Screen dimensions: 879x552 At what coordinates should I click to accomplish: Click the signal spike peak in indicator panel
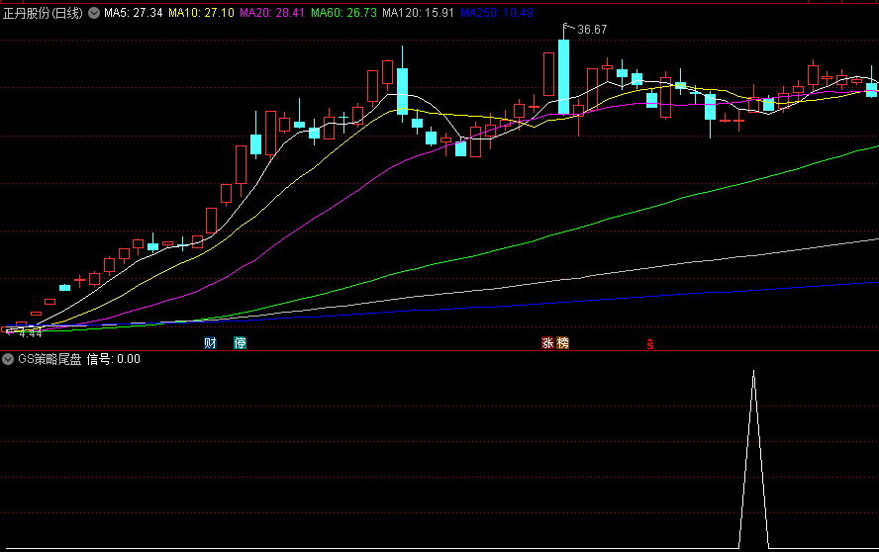(753, 373)
